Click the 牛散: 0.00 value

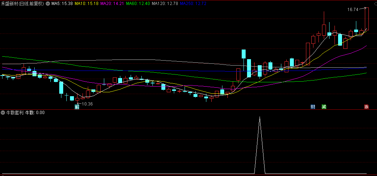coord(35,113)
